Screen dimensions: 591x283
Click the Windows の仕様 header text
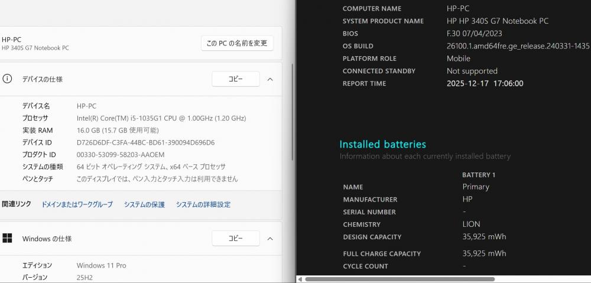tap(47, 239)
